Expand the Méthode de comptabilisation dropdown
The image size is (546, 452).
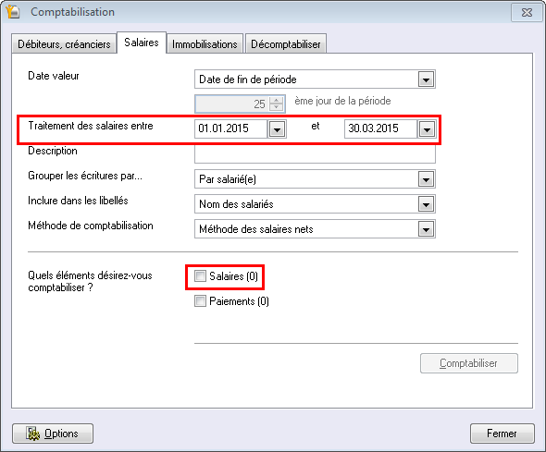point(426,229)
